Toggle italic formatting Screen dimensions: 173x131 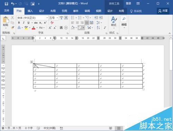coord(24,23)
